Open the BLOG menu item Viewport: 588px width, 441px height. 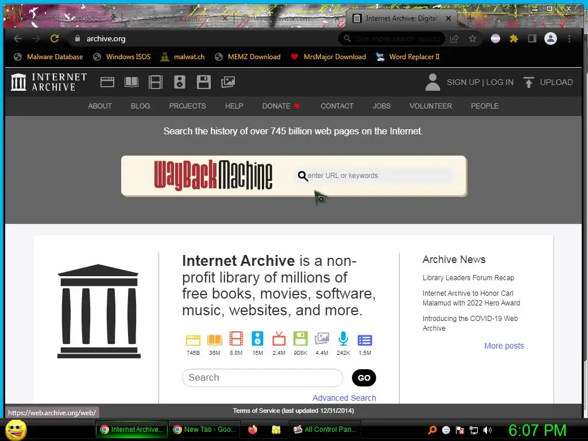[140, 106]
